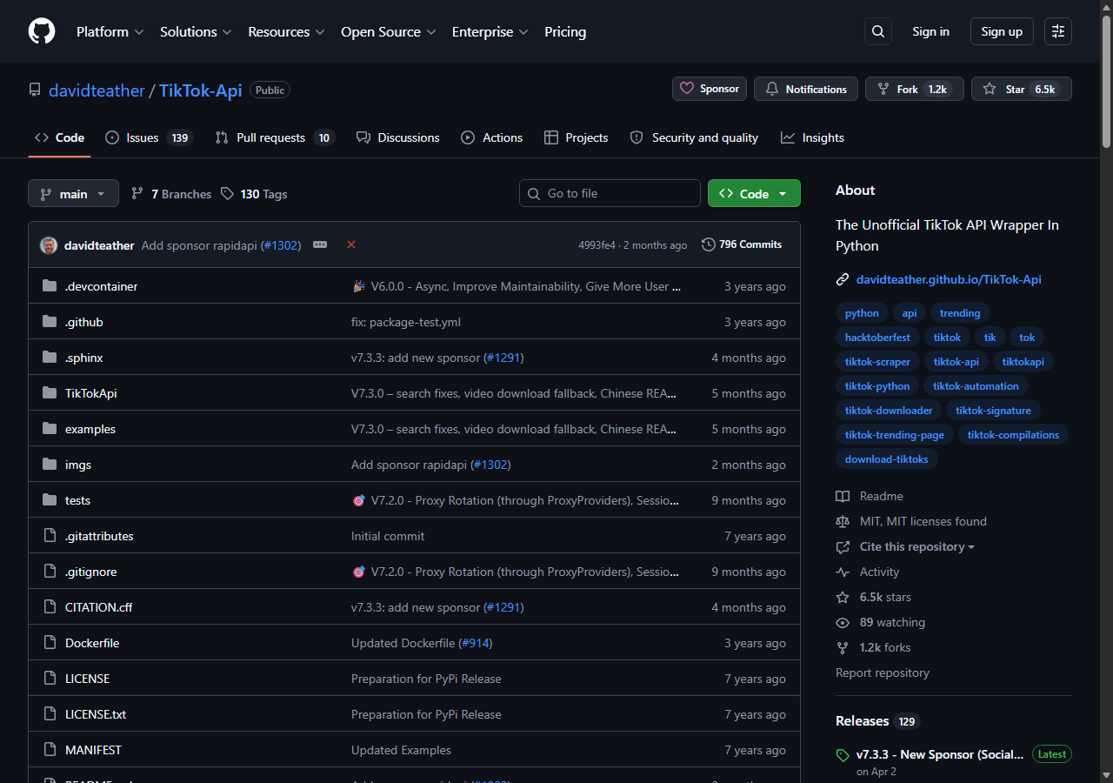Open the TikTokApi folder

click(90, 393)
